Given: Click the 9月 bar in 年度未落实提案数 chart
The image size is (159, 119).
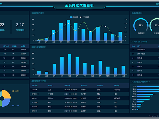Looking at the screenshot, I should click(x=100, y=68).
